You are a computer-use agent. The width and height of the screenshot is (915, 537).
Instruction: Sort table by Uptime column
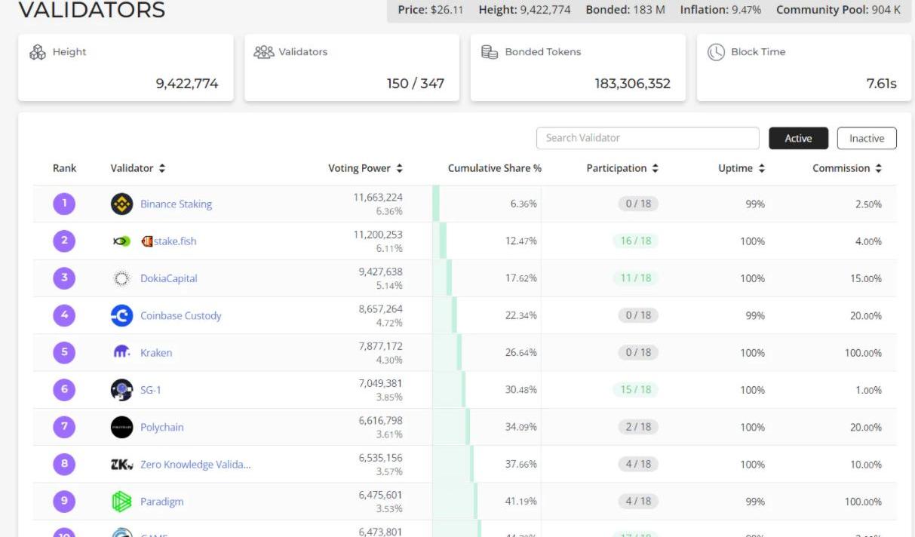[x=741, y=168]
